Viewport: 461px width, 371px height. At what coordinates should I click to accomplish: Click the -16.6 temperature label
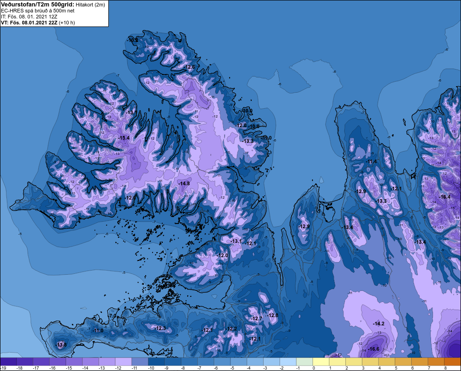373,349
